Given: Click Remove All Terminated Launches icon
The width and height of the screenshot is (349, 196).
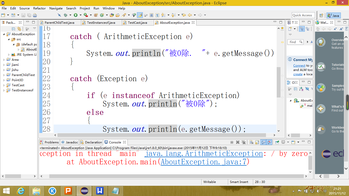Looking at the screenshot, I should click(x=243, y=142).
